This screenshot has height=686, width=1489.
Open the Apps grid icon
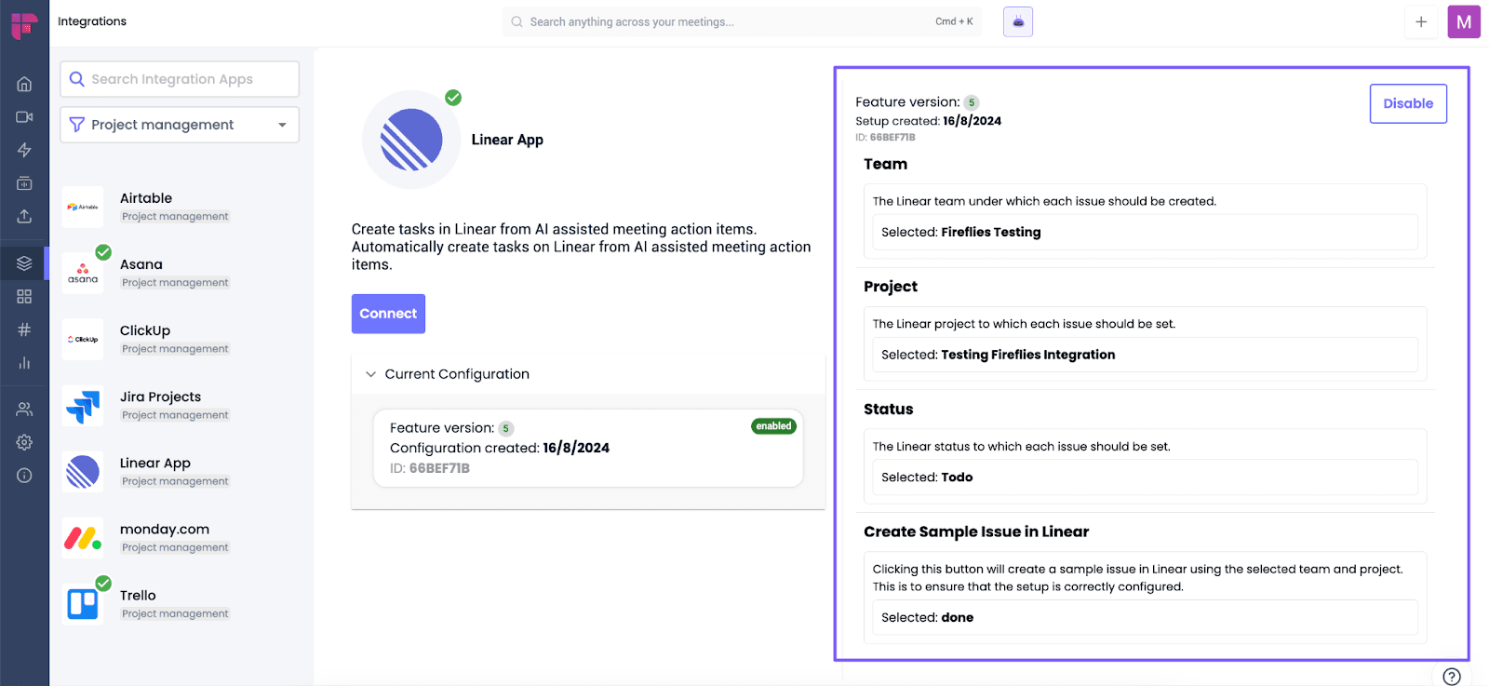(x=24, y=296)
